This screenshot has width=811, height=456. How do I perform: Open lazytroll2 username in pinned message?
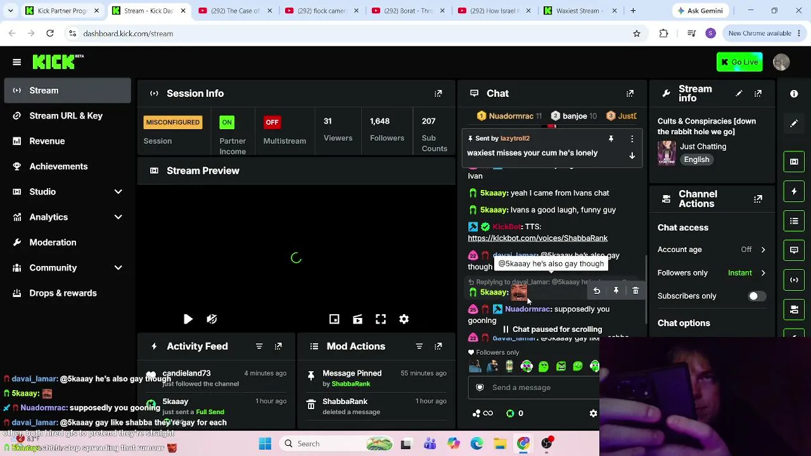(514, 139)
